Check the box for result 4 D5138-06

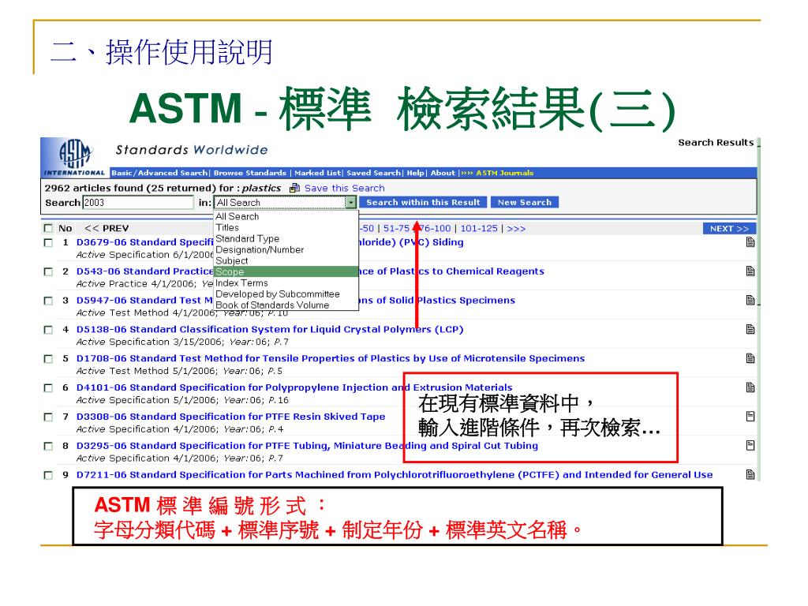[x=48, y=330]
